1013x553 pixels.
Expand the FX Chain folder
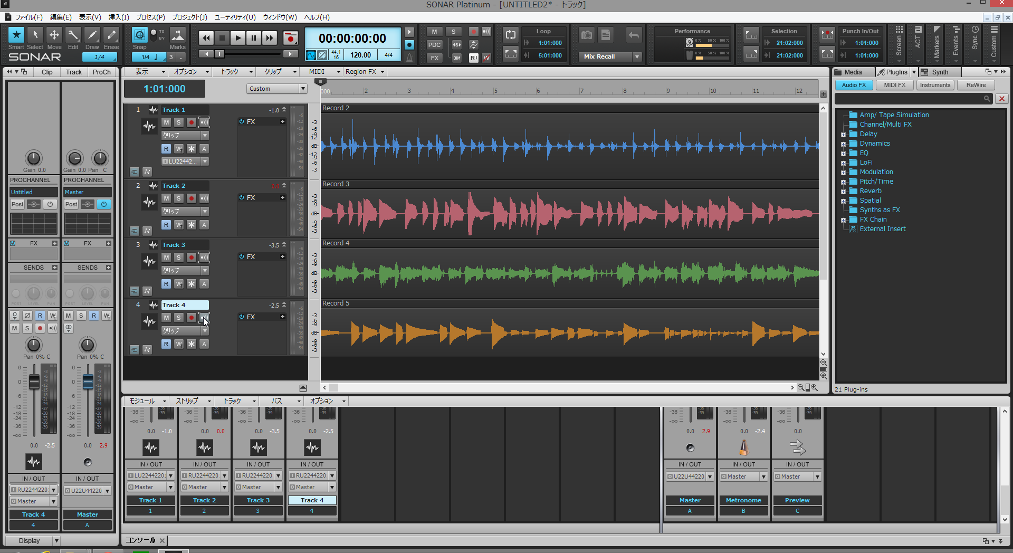844,220
